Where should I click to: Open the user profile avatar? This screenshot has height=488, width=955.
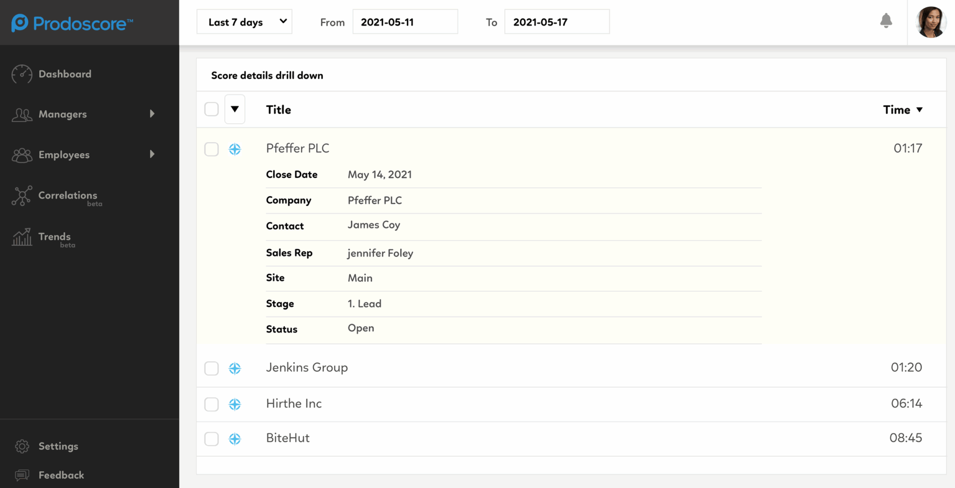pyautogui.click(x=931, y=22)
